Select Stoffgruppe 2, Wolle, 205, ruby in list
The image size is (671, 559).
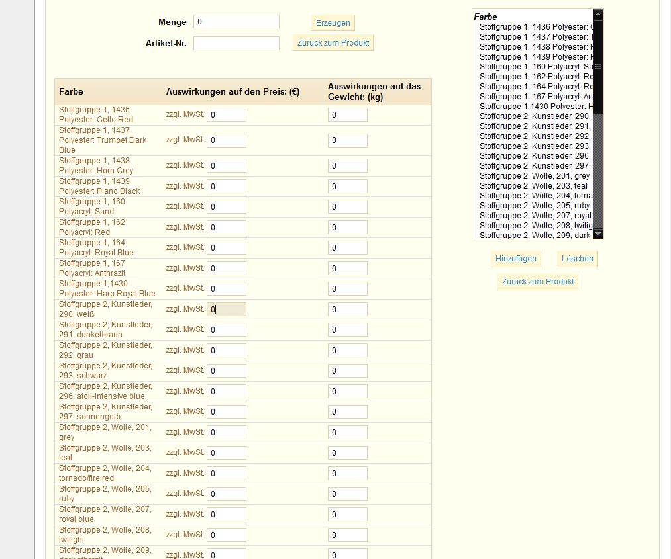(535, 206)
